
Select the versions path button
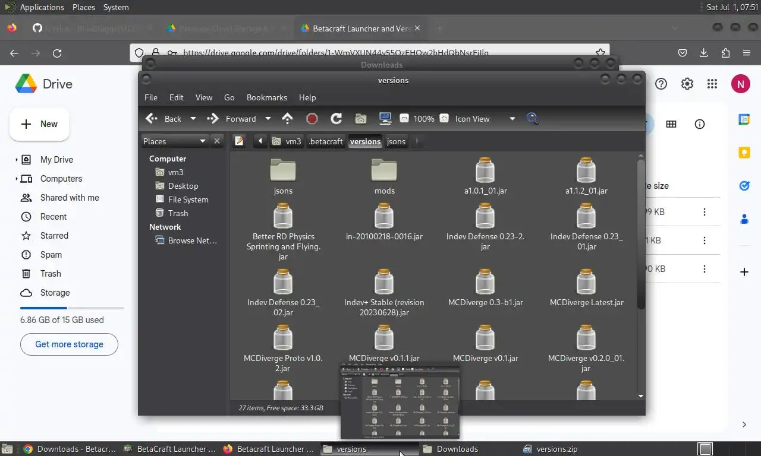tap(365, 141)
